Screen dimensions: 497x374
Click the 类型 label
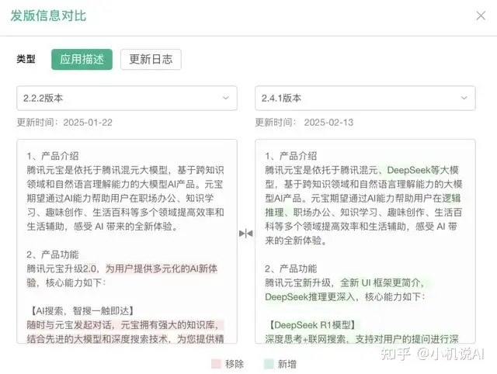click(x=26, y=59)
